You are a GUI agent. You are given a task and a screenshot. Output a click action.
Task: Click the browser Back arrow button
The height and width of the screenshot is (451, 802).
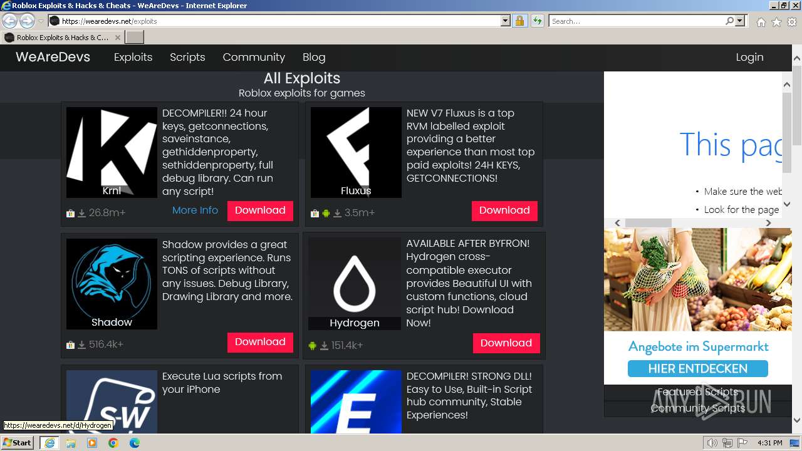click(10, 21)
